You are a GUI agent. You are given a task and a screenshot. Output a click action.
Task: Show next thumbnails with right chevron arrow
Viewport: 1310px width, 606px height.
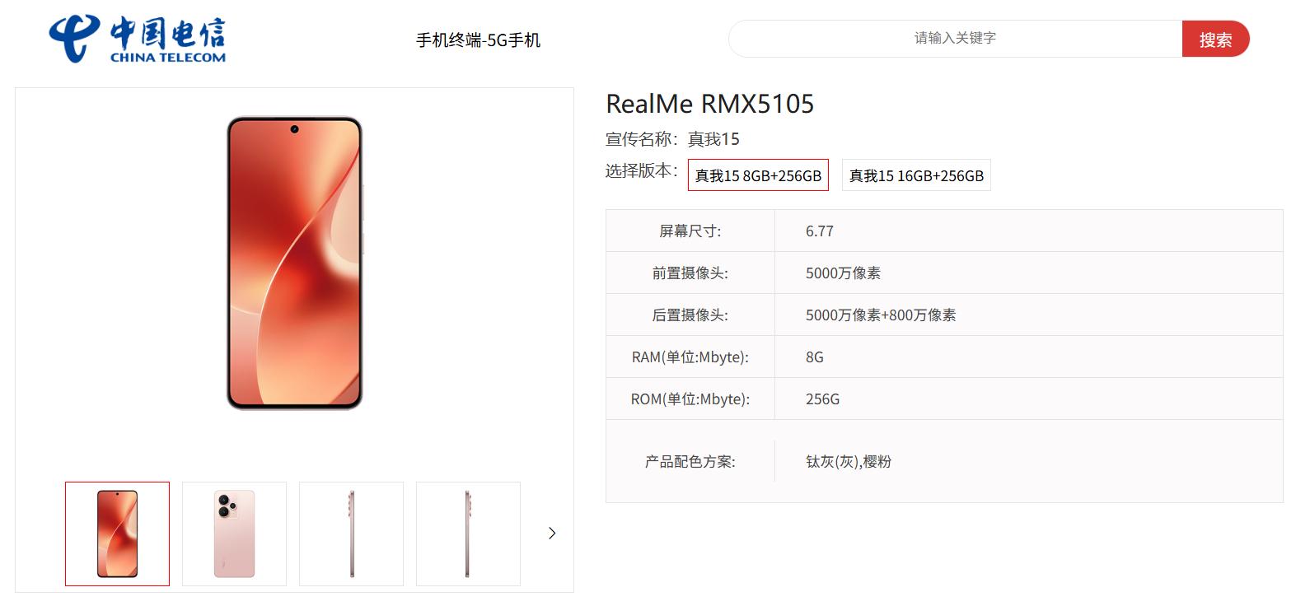point(552,534)
